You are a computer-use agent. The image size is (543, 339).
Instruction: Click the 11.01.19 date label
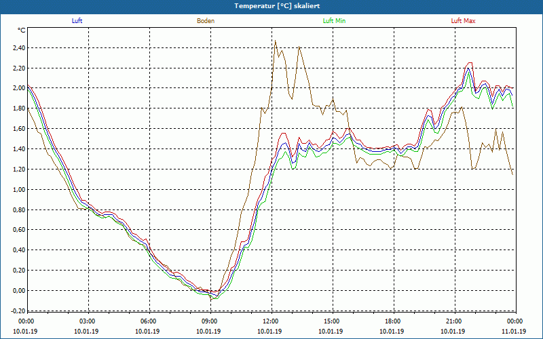click(x=514, y=332)
